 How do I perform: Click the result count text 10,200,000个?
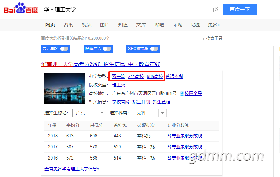(x=98, y=38)
